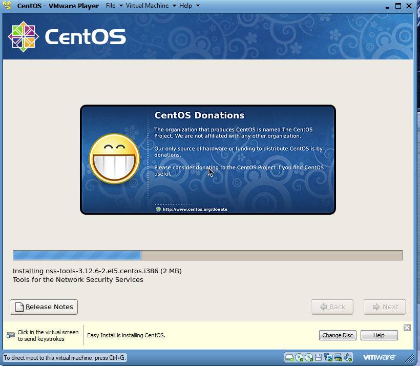Viewport: 420px width, 366px height.
Task: Click the 'Installing nss-tools' package text
Action: [97, 271]
